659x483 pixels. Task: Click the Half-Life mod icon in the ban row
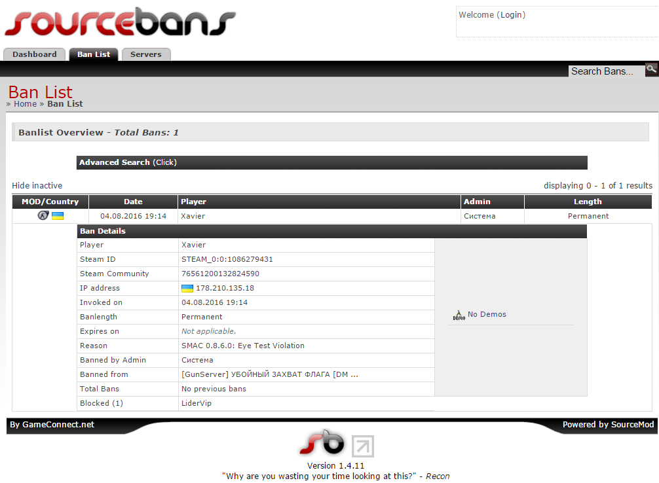click(x=43, y=215)
